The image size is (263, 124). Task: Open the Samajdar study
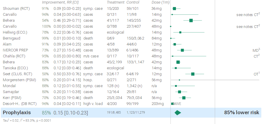[x=10, y=92]
